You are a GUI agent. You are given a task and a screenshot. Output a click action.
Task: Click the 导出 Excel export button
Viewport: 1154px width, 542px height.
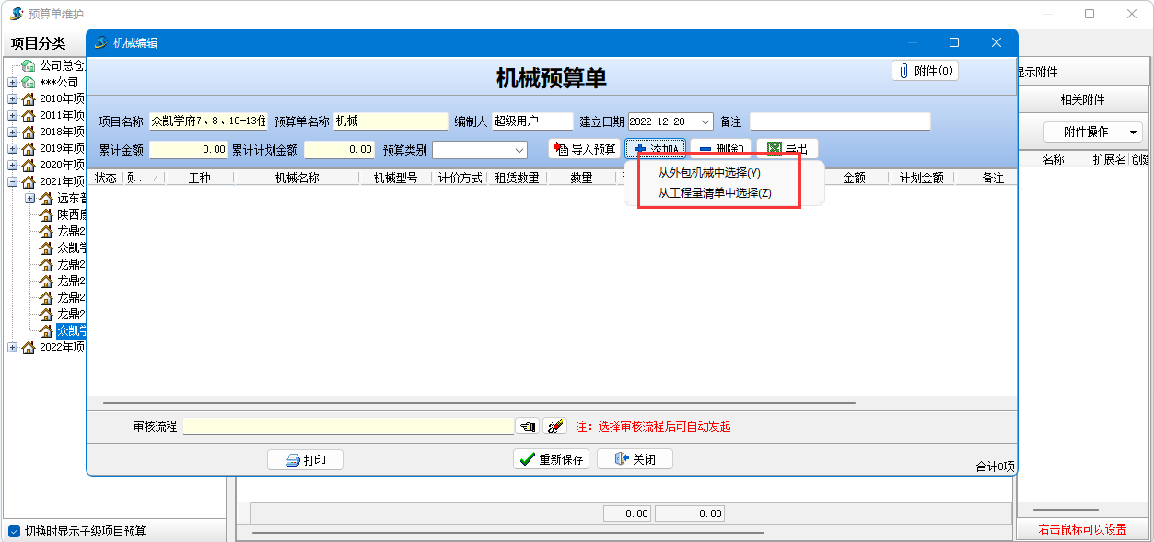[x=787, y=149]
